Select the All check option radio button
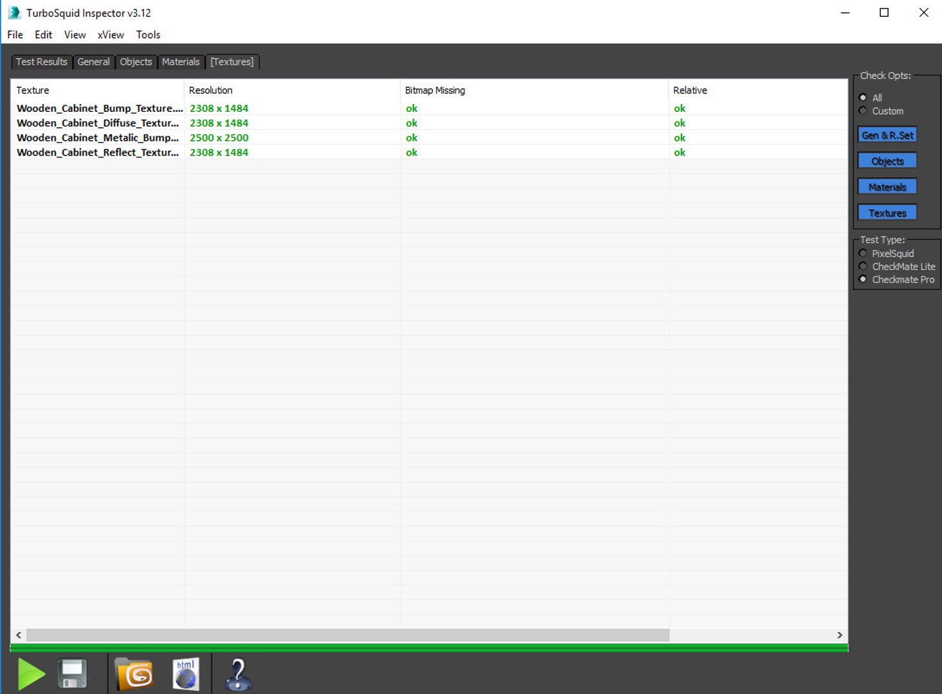The height and width of the screenshot is (694, 942). coord(863,98)
